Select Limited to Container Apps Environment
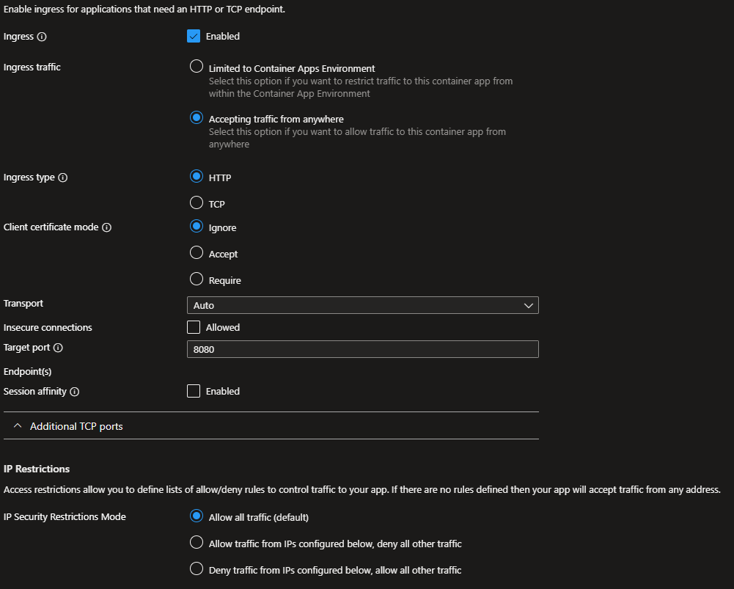Viewport: 734px width, 589px height. click(197, 66)
